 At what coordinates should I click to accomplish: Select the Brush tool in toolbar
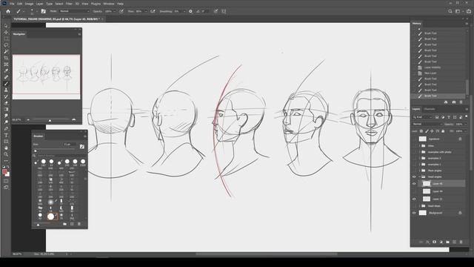click(6, 84)
